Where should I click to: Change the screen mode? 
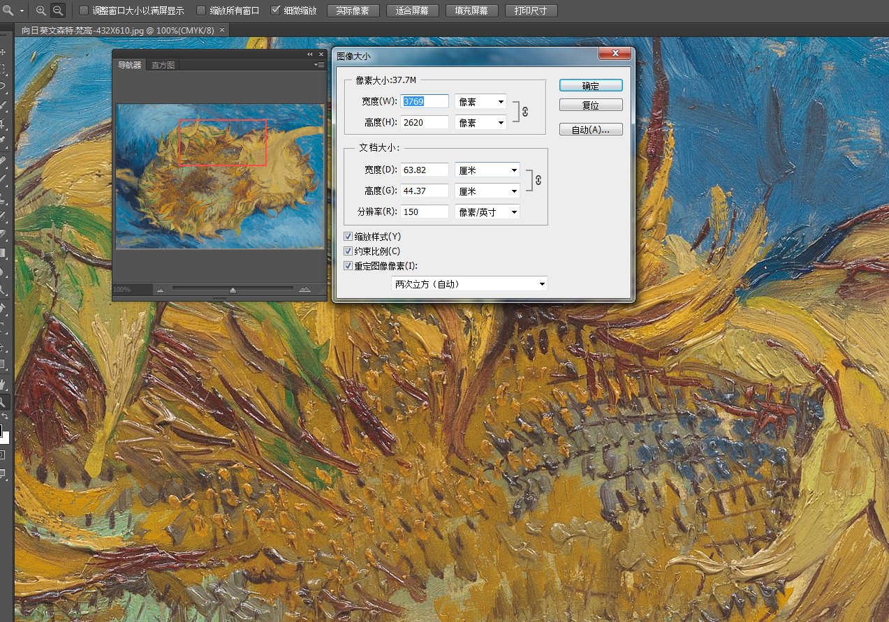pos(3,474)
